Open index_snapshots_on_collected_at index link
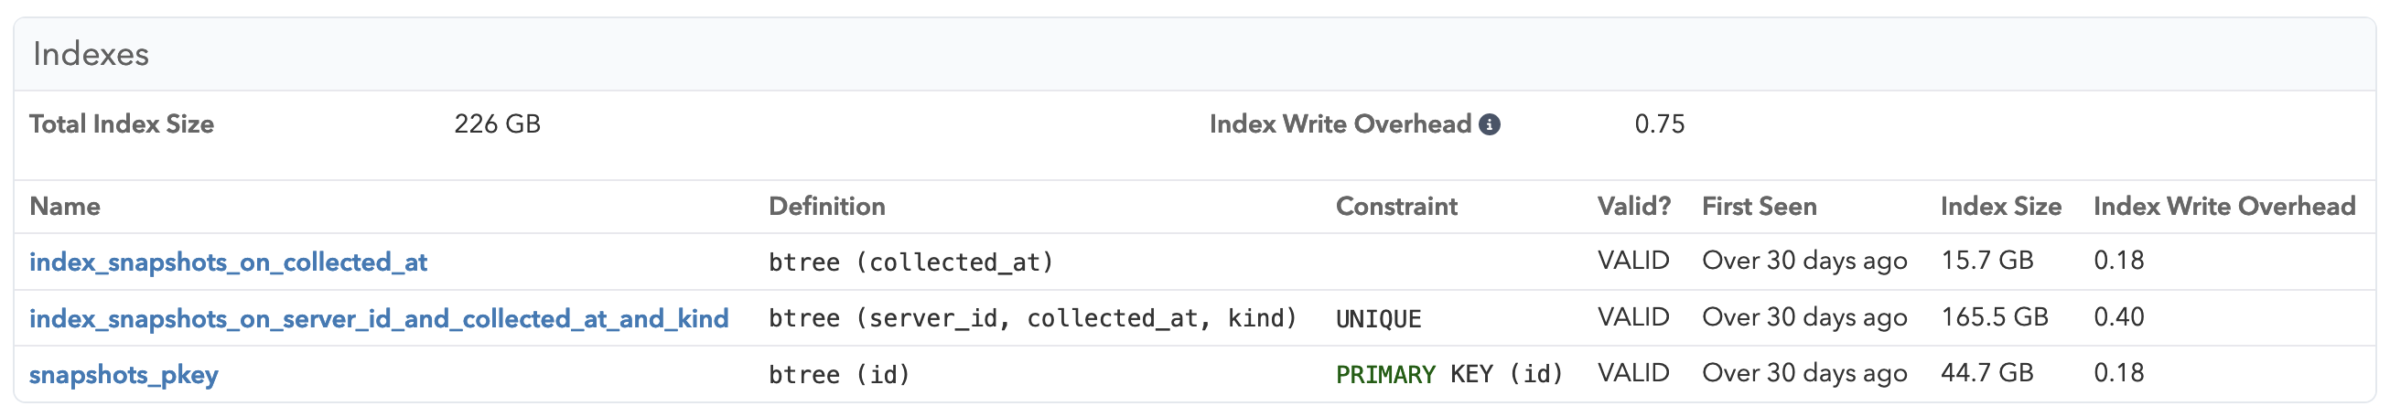This screenshot has height=417, width=2390. click(x=228, y=262)
